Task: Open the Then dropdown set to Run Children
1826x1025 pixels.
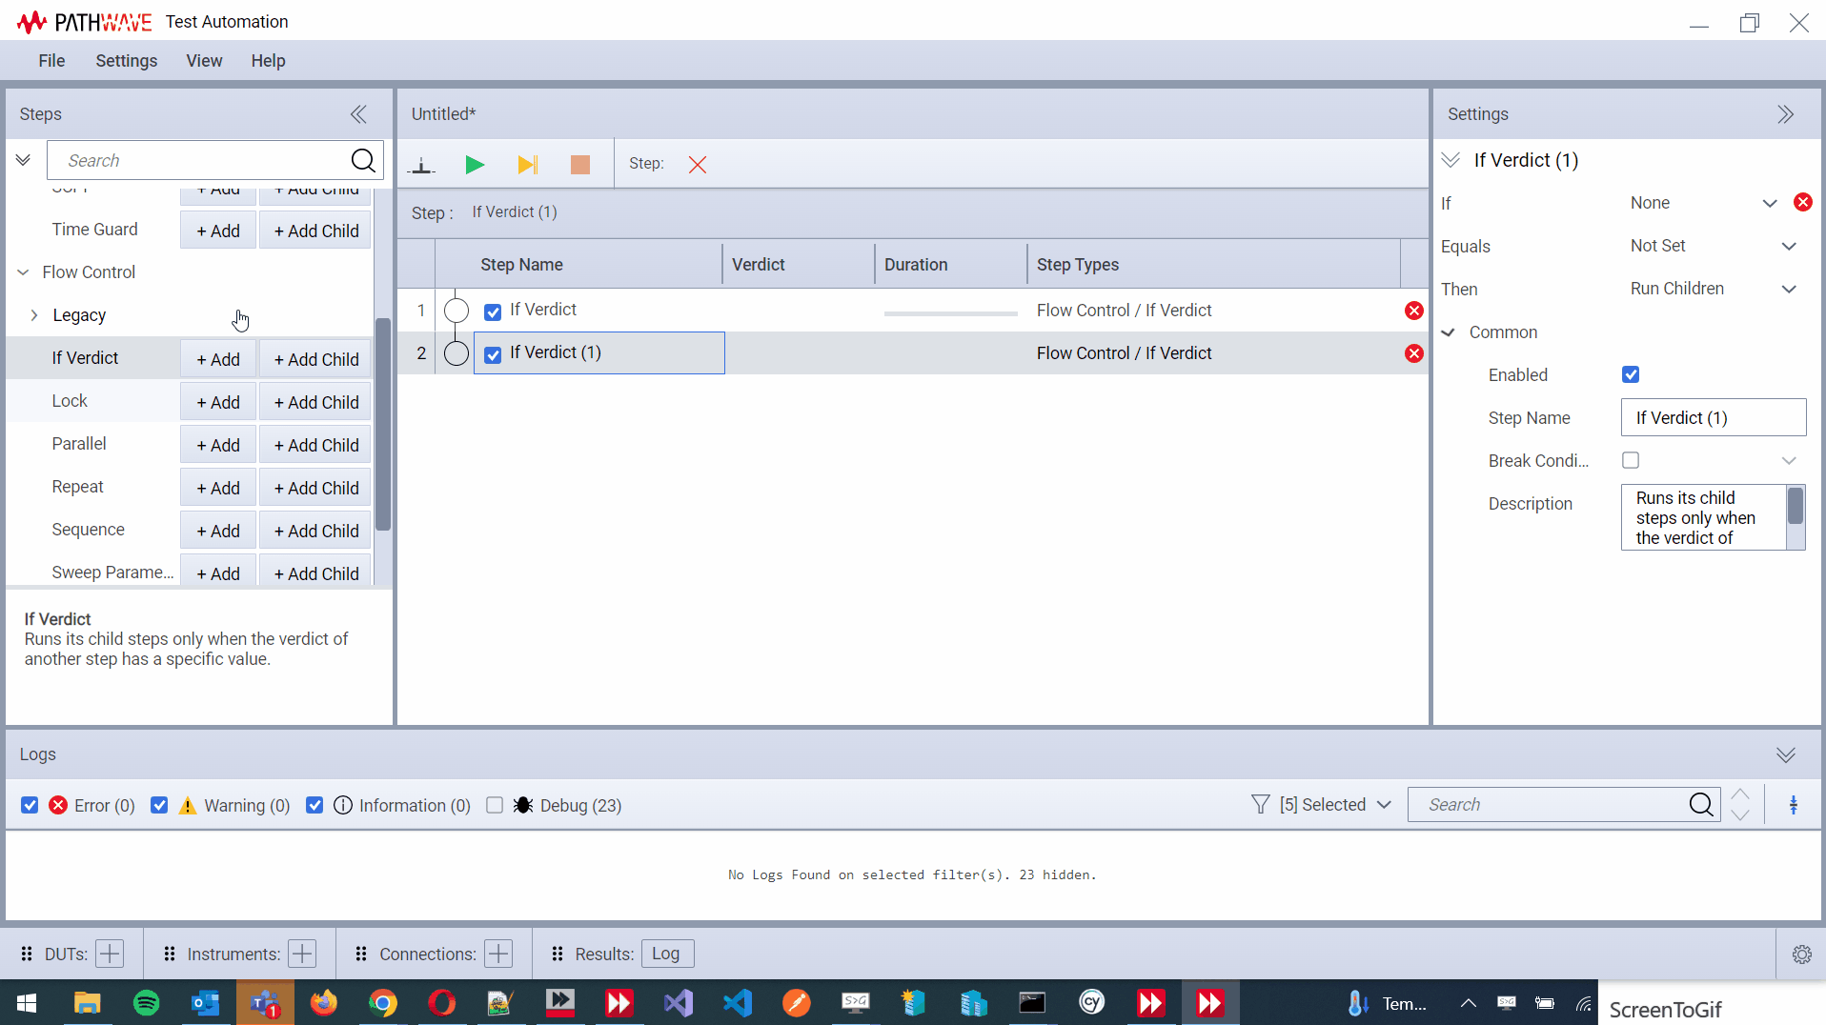Action: point(1789,289)
